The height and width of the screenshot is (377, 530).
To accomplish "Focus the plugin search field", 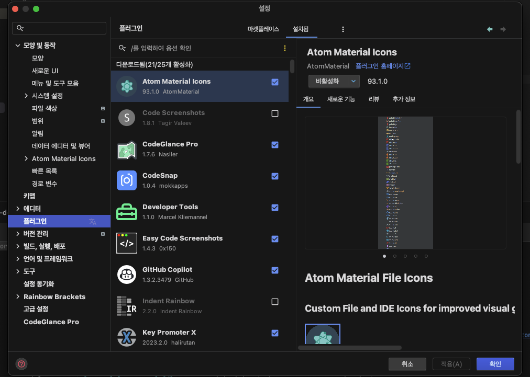I will click(x=200, y=48).
